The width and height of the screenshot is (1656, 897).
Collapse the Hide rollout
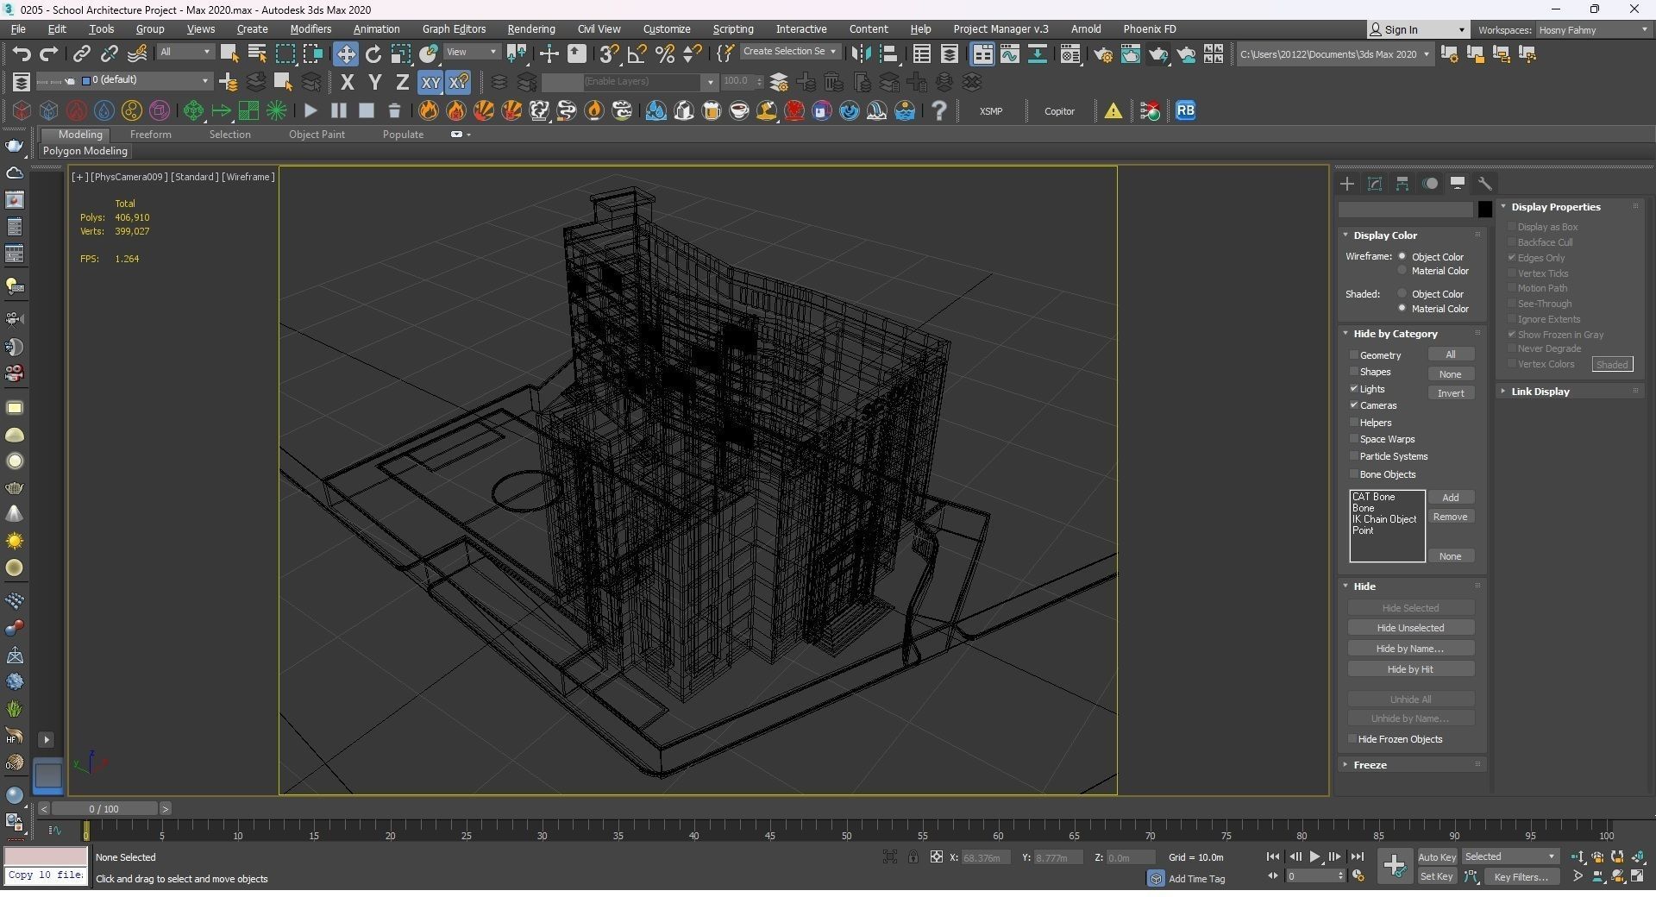tap(1364, 586)
